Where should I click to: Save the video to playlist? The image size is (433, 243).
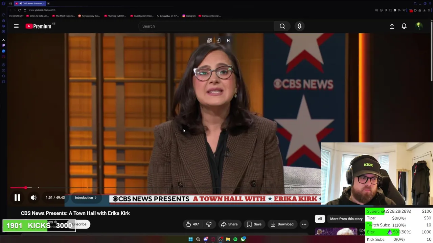(x=254, y=224)
